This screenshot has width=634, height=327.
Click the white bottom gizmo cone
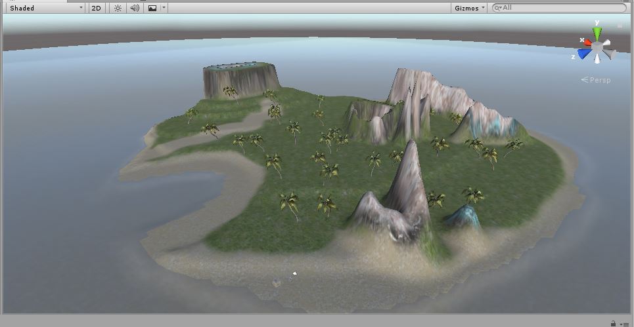[x=597, y=59]
